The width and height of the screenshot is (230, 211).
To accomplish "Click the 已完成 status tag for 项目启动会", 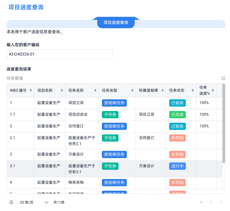I will [177, 114].
